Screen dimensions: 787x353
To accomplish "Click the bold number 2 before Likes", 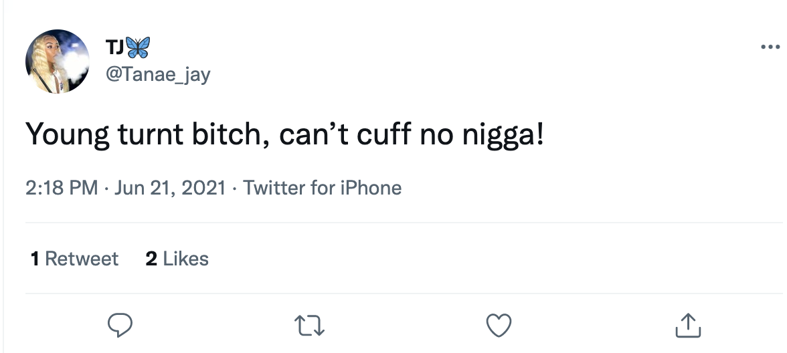I will pos(151,259).
